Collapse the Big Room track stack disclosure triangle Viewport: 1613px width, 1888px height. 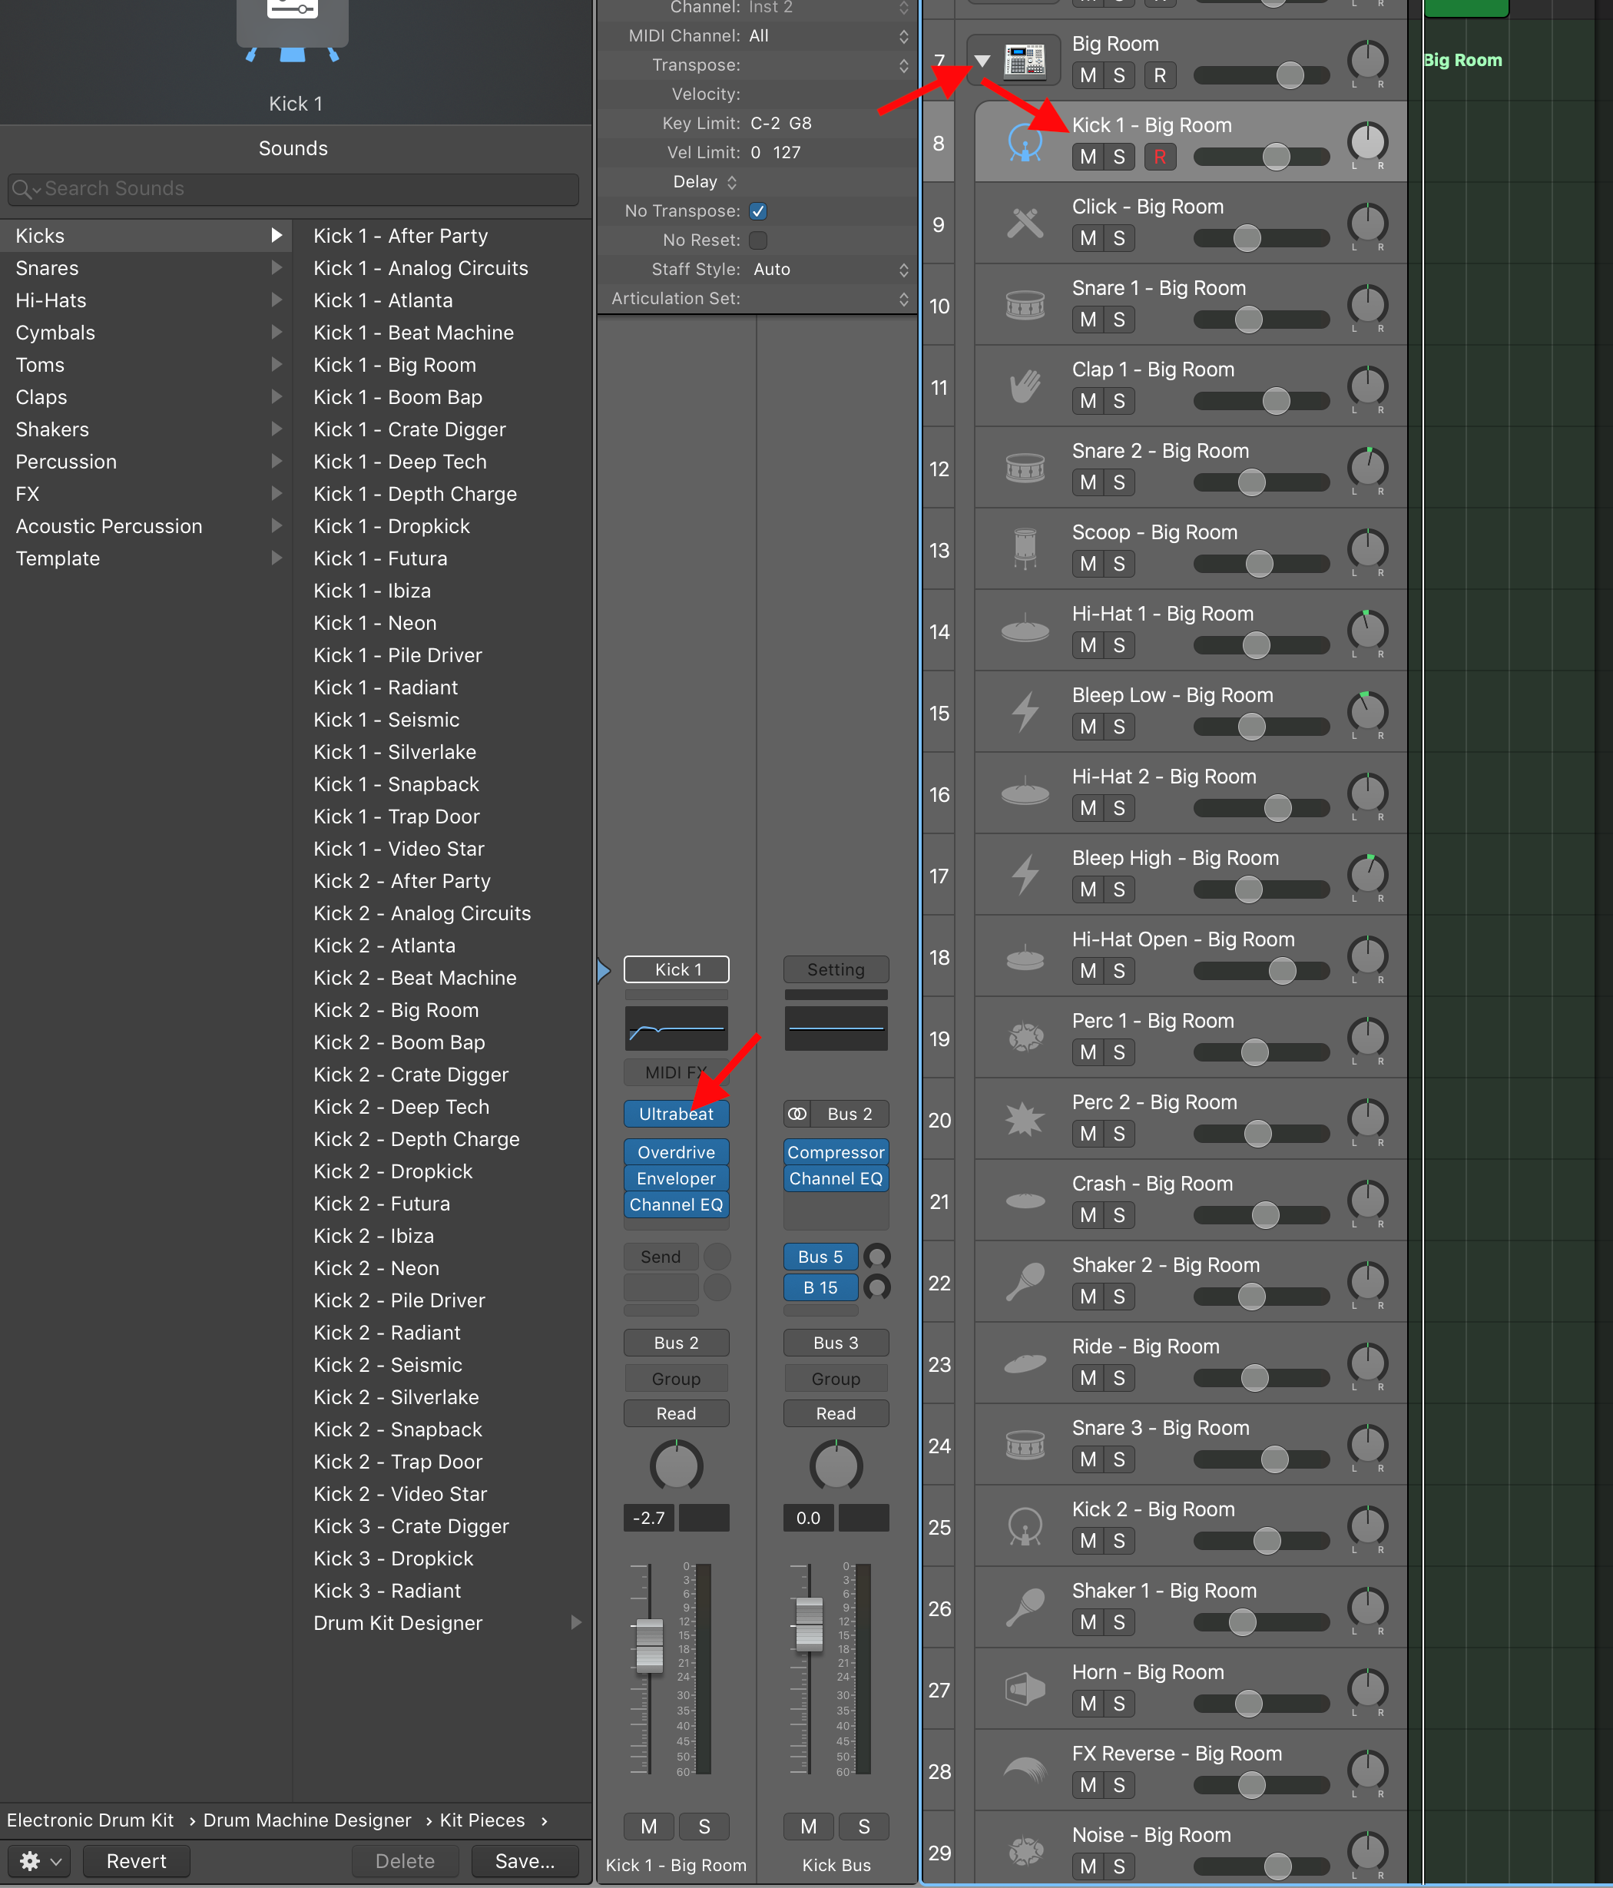tap(982, 58)
